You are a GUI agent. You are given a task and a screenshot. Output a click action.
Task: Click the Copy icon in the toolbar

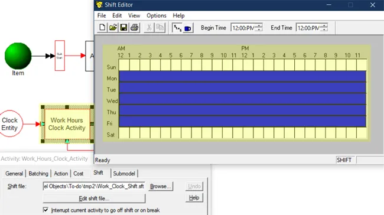[x=160, y=27]
